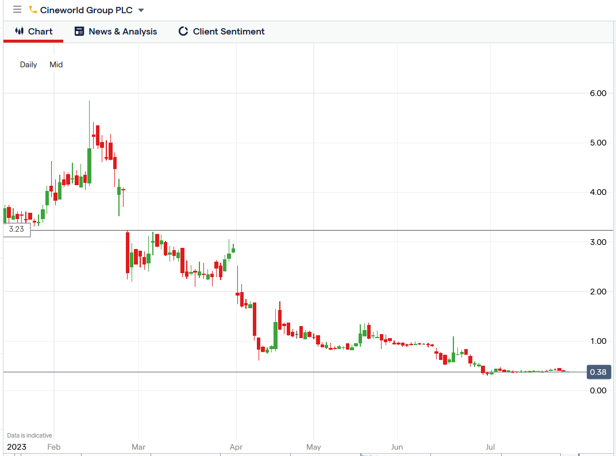This screenshot has height=456, width=616.
Task: Click the May date axis label
Action: pos(314,447)
